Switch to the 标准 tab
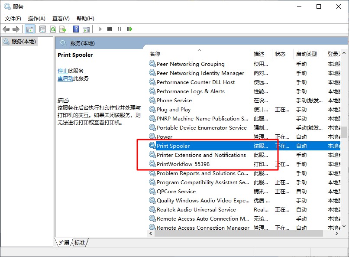 coord(80,243)
